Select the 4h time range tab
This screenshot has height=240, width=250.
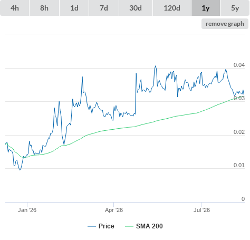pos(15,8)
